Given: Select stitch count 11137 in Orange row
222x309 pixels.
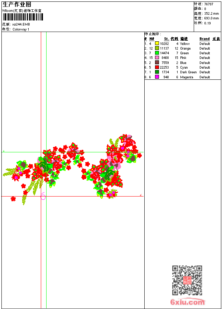Looking at the screenshot, I should 164,49.
